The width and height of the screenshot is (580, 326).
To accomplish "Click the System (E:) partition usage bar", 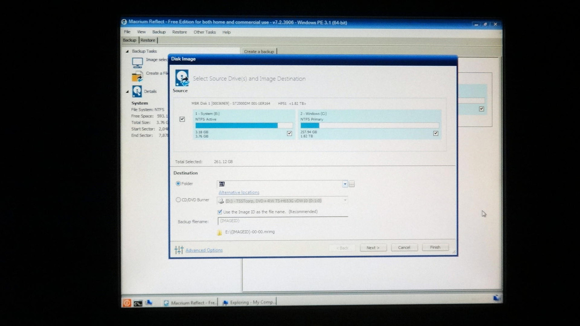I will click(244, 125).
